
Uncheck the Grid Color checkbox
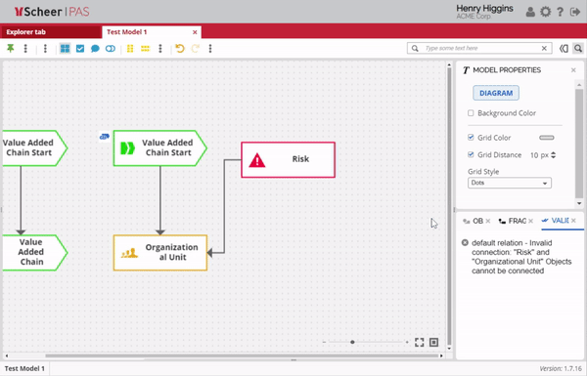(471, 138)
